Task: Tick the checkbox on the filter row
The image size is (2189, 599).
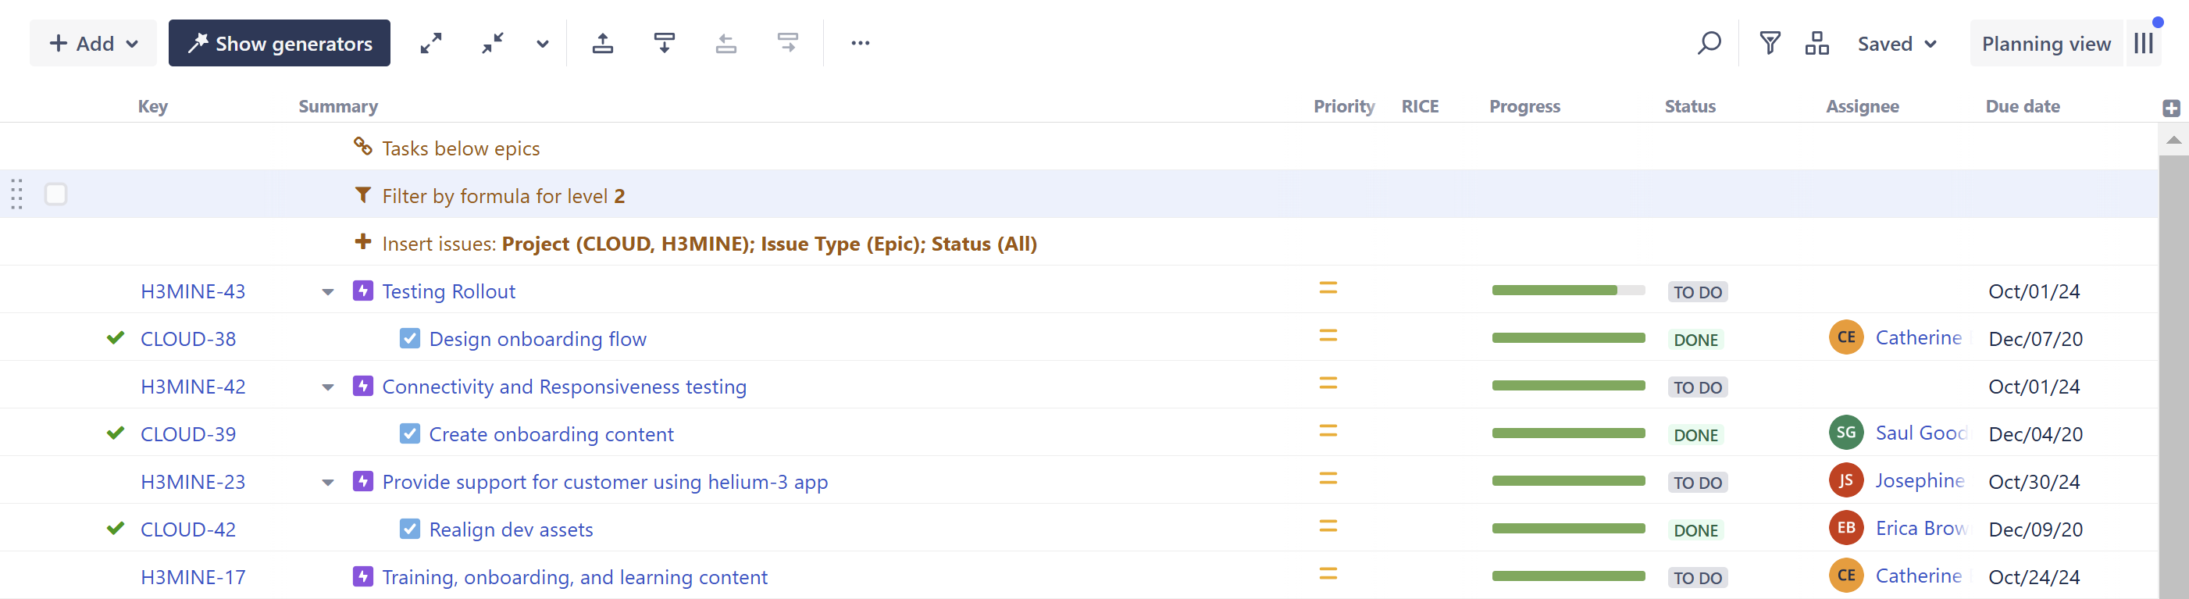Action: [x=56, y=194]
